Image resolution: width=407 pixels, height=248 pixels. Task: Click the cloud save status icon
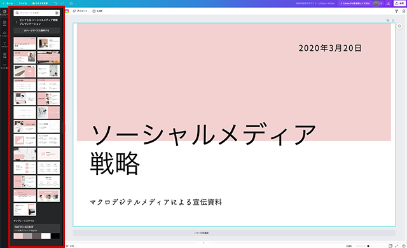(71, 3)
